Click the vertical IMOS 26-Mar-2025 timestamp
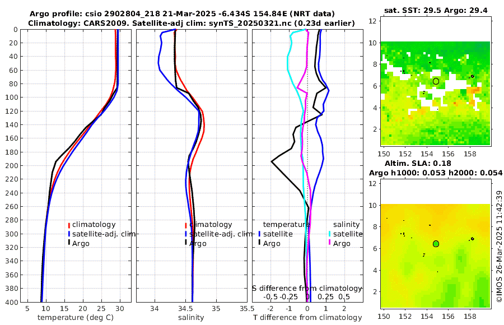 (x=499, y=246)
